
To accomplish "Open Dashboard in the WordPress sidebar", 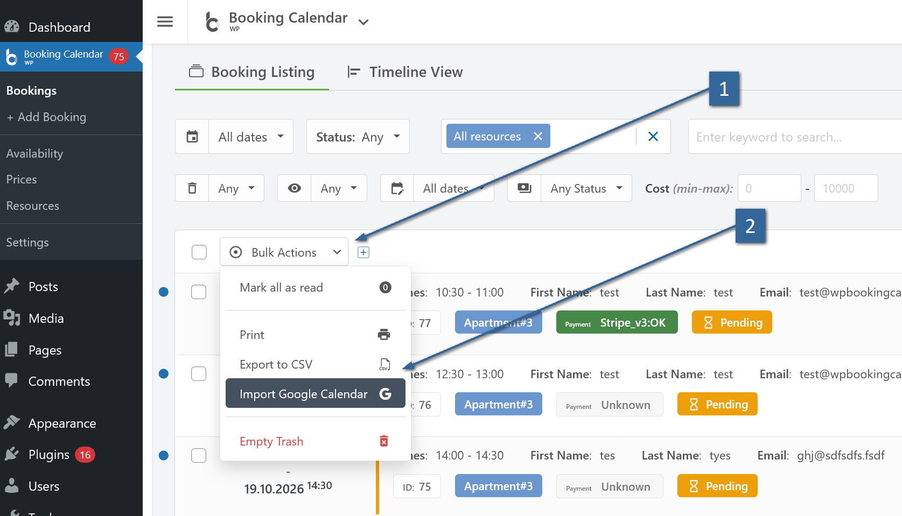I will (x=71, y=27).
